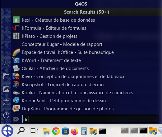Select 'KolourPaint - Petit programme de dessin'
This screenshot has width=162, height=137.
coord(64,101)
